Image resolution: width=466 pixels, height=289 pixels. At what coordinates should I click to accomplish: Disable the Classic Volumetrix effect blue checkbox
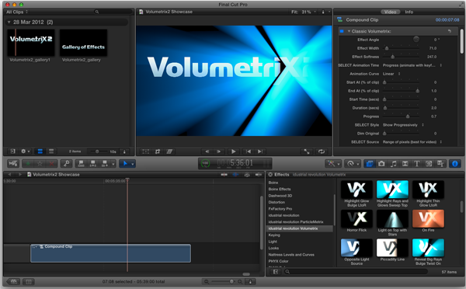[x=342, y=31]
